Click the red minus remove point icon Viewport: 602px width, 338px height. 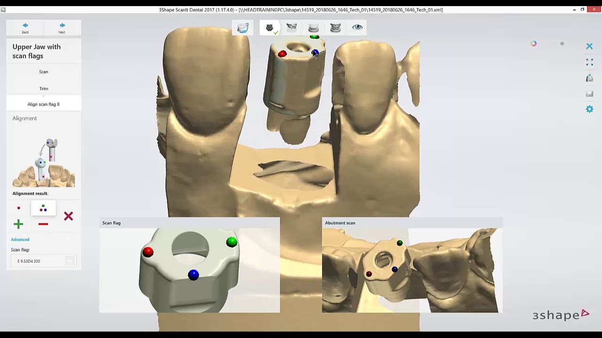(x=43, y=224)
